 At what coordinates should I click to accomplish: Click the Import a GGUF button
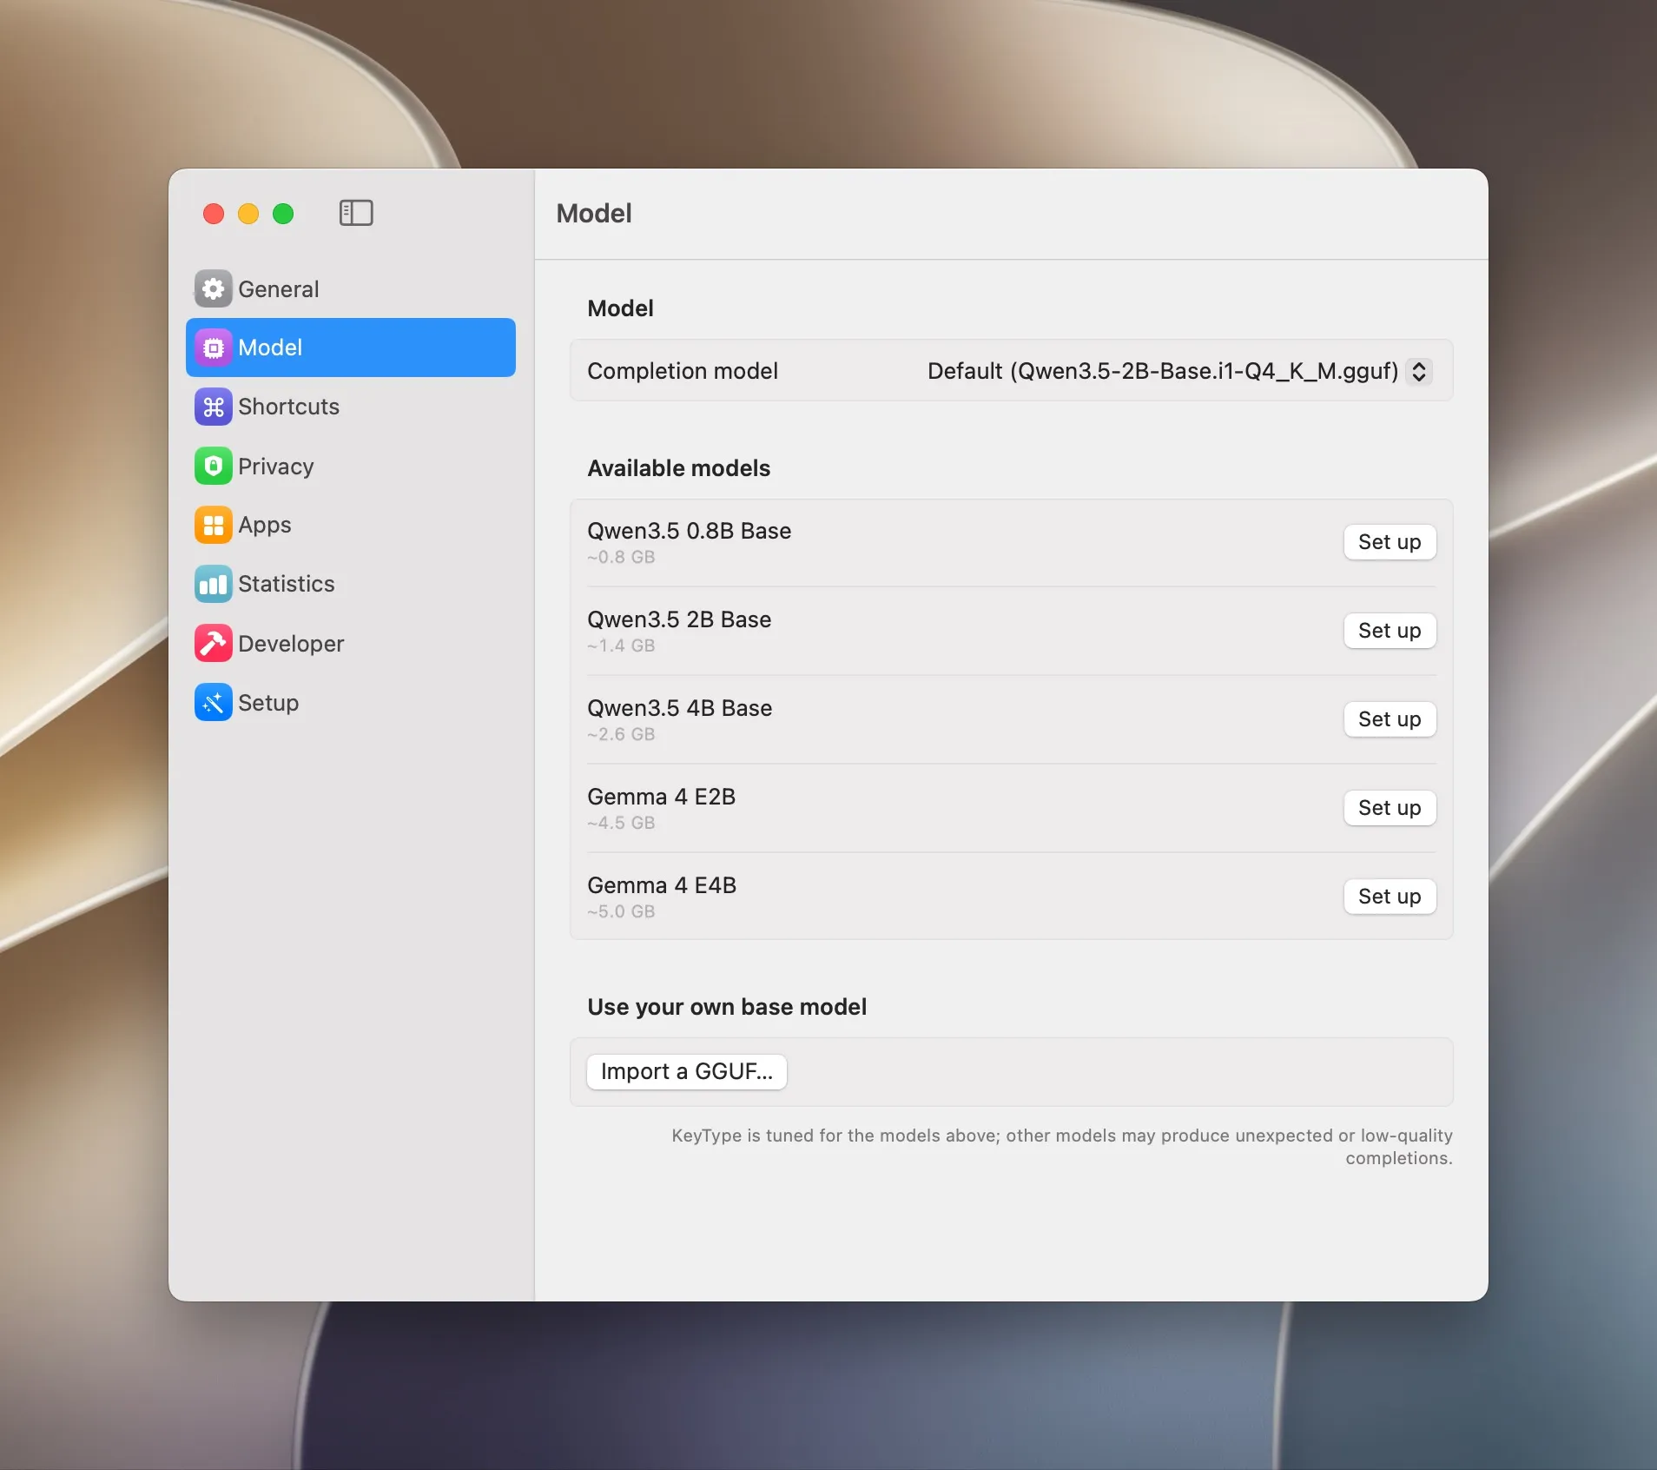click(687, 1071)
